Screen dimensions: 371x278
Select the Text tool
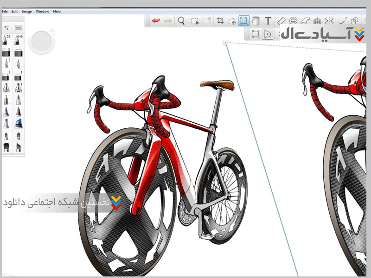coord(268,21)
